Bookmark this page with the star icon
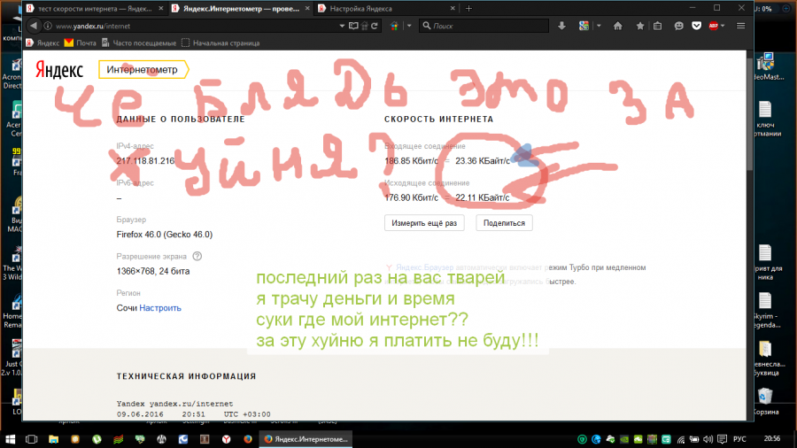 640,26
